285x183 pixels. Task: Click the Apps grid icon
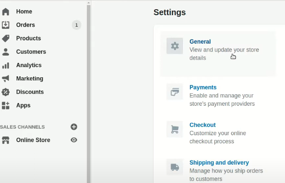tap(6, 105)
